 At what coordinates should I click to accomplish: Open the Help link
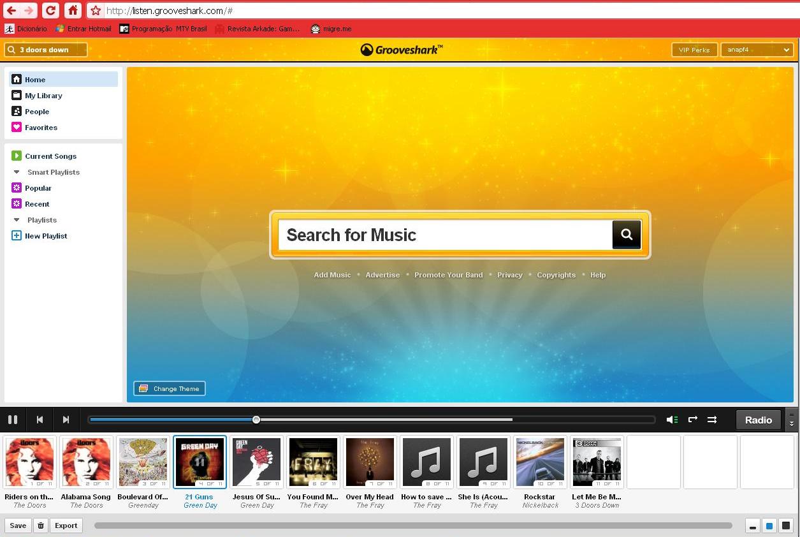pos(598,275)
